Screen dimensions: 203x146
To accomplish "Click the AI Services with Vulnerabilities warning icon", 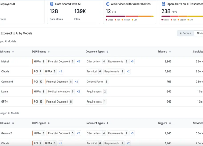I will click(x=108, y=4).
